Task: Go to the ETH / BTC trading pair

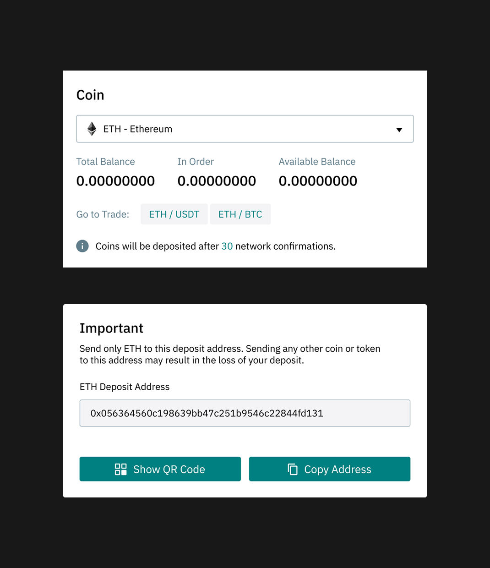Action: [240, 214]
